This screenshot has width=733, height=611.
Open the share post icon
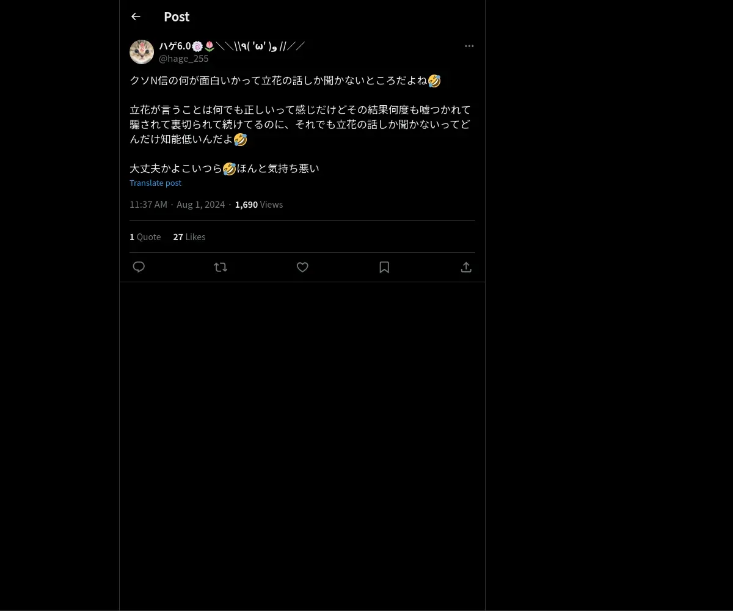tap(466, 267)
